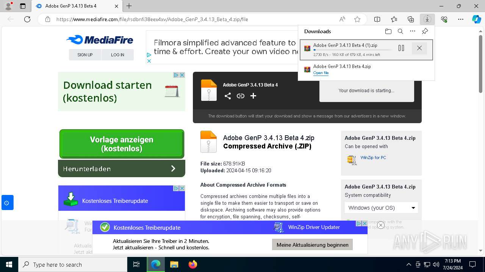This screenshot has width=485, height=272.
Task: Cancel the Adobe GenP (1).zip download
Action: pyautogui.click(x=419, y=48)
